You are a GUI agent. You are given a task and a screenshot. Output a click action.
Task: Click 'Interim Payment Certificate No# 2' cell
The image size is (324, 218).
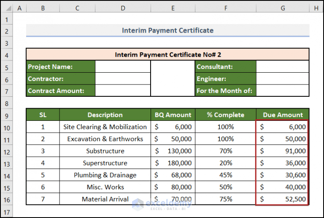pos(167,54)
